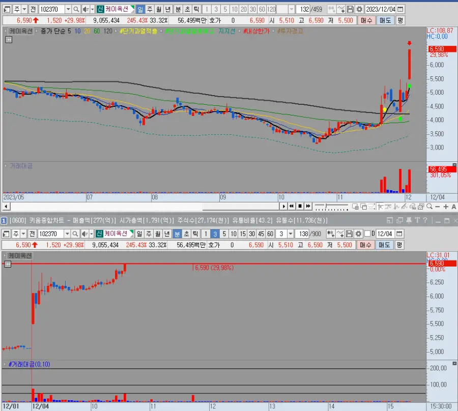Toggle the #투자경고 indicator marker

coord(273,31)
